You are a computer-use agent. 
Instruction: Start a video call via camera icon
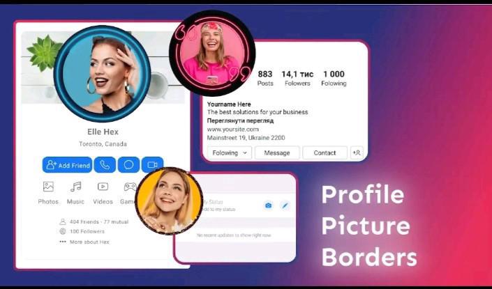[151, 165]
